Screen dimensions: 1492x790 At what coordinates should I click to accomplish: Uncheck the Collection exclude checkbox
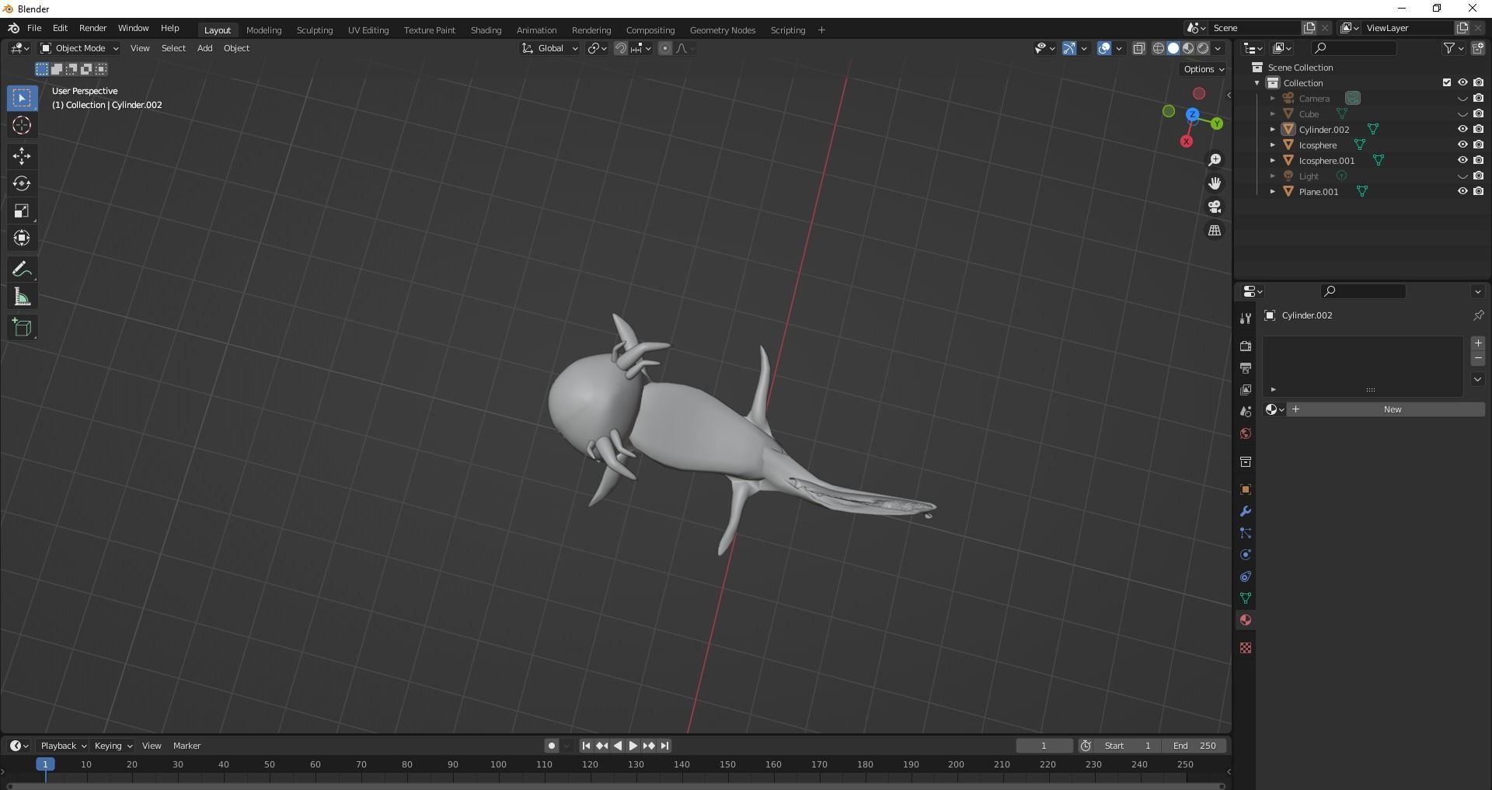click(x=1447, y=82)
